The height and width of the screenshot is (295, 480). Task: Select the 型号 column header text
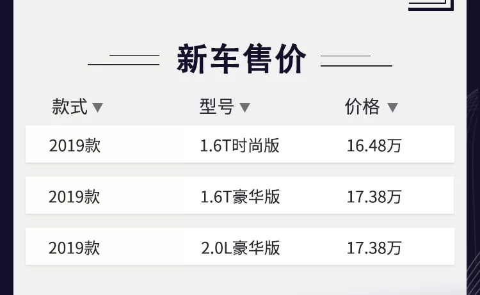click(x=216, y=107)
